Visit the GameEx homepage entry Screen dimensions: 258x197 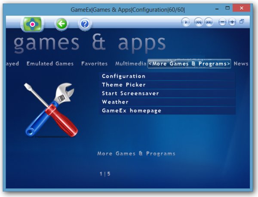pyautogui.click(x=167, y=111)
